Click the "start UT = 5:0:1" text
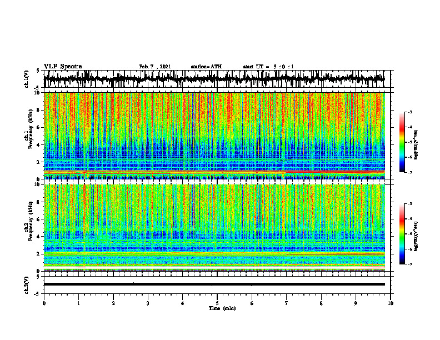 (268, 67)
